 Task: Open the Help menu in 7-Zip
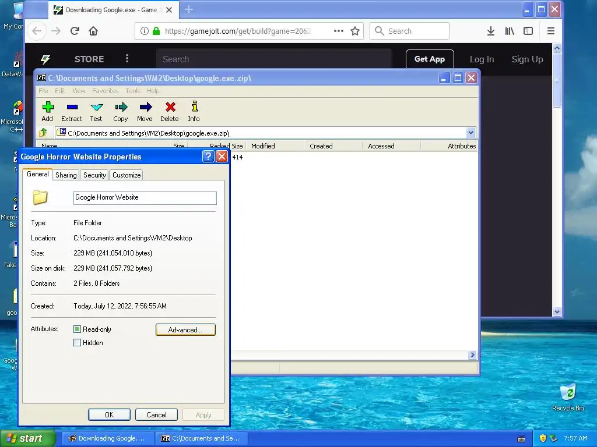click(153, 91)
